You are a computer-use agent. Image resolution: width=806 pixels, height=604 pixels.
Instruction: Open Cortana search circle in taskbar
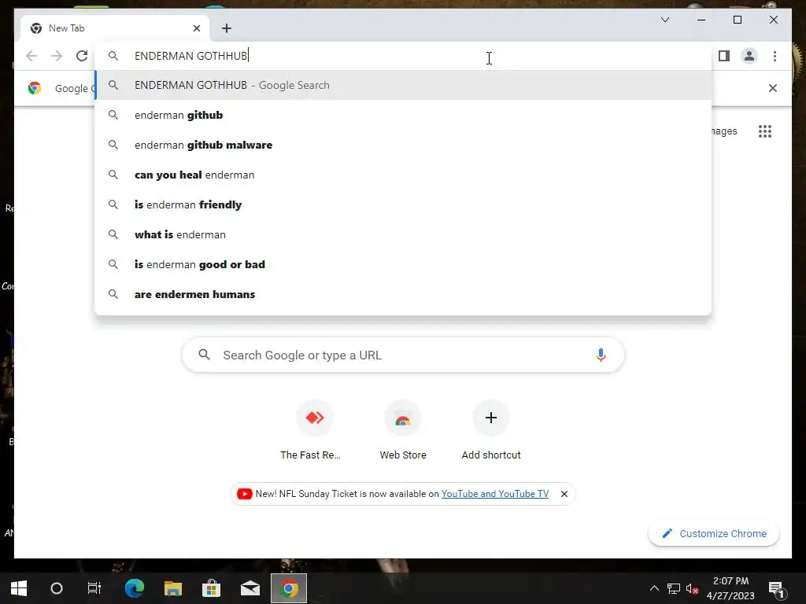[57, 588]
